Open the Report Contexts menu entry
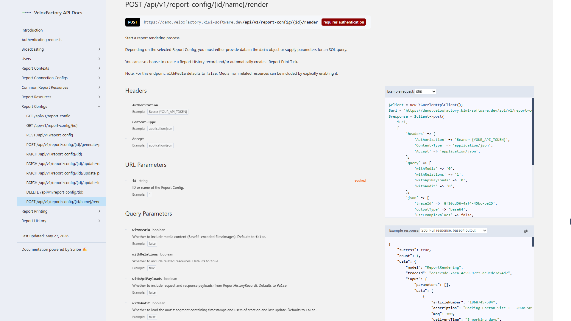 (x=35, y=68)
